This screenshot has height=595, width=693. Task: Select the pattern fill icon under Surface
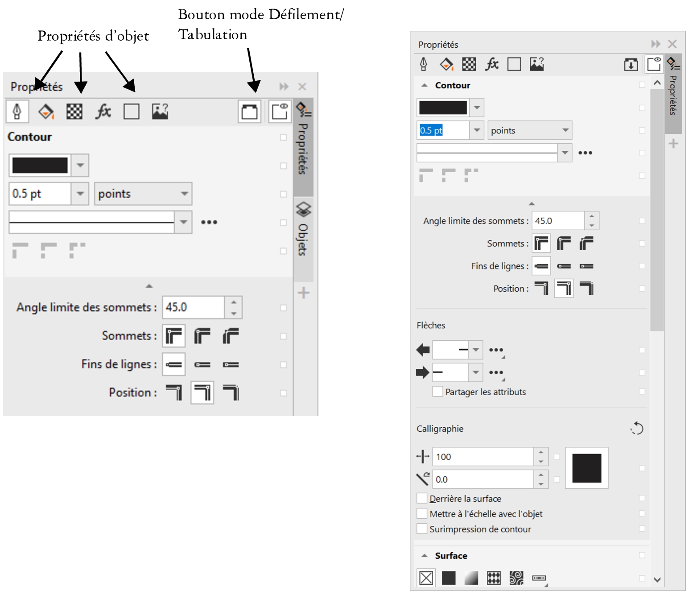pos(493,578)
